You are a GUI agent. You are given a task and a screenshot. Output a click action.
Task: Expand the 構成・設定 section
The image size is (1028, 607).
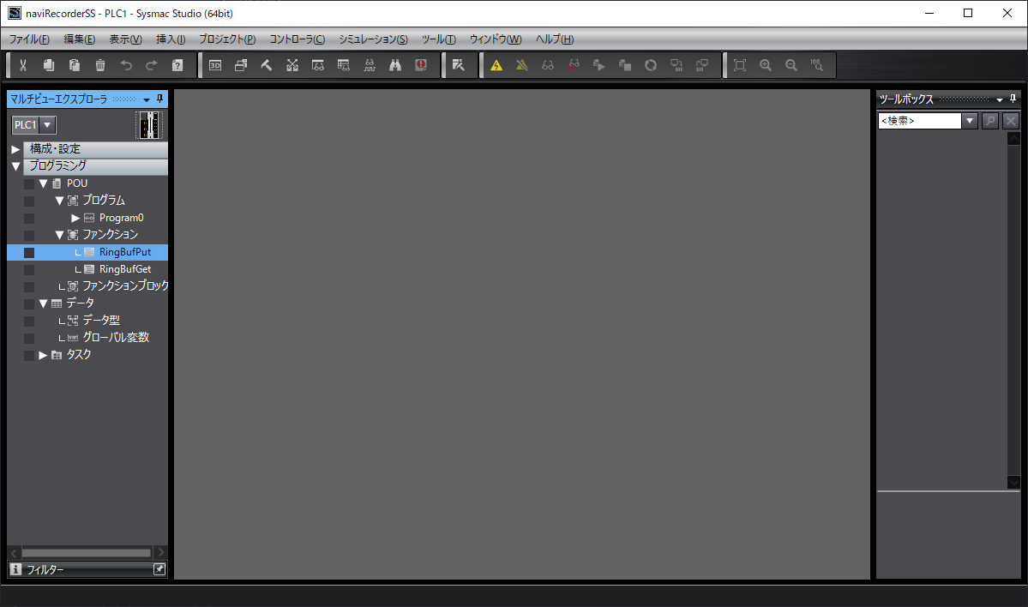15,149
